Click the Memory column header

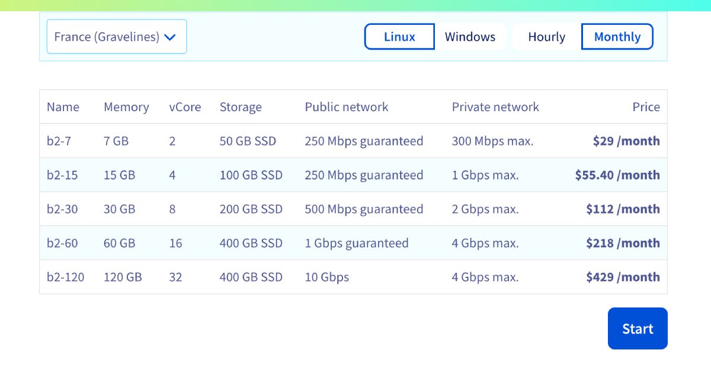tap(126, 107)
